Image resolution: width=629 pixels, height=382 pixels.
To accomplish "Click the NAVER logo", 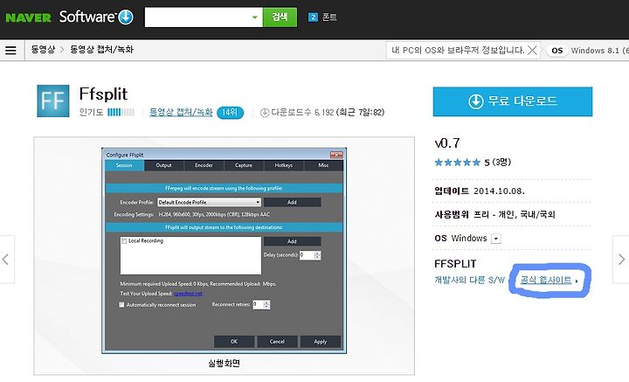I will coord(28,17).
